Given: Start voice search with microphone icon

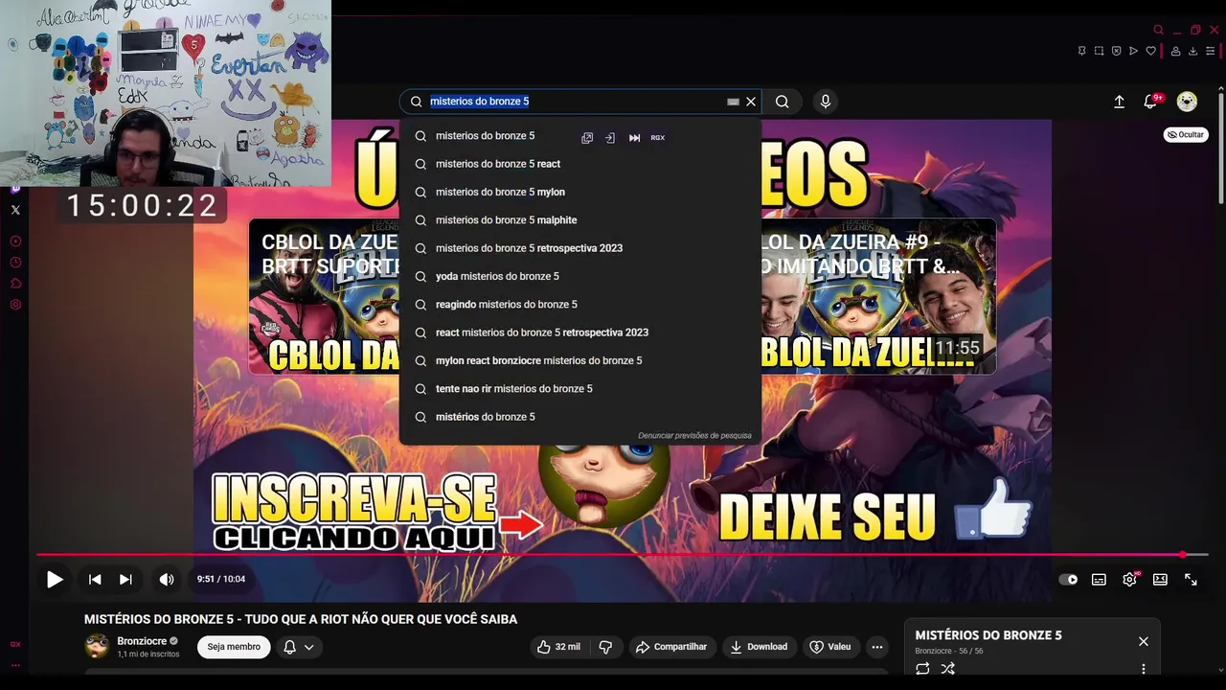Looking at the screenshot, I should pyautogui.click(x=825, y=102).
